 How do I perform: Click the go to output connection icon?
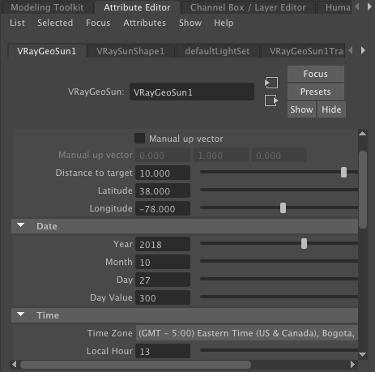[271, 100]
